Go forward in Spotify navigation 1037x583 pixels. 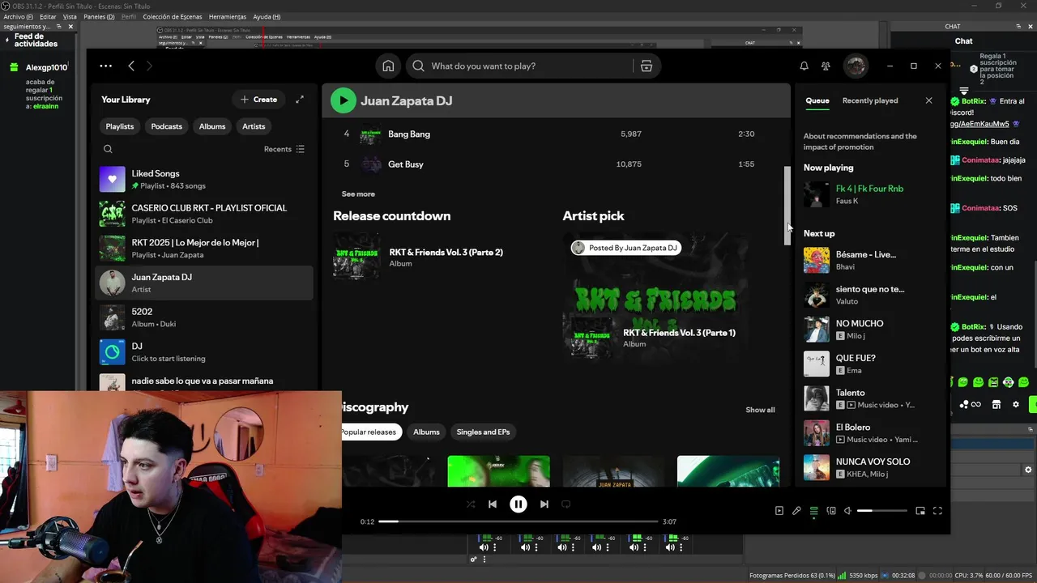point(149,66)
